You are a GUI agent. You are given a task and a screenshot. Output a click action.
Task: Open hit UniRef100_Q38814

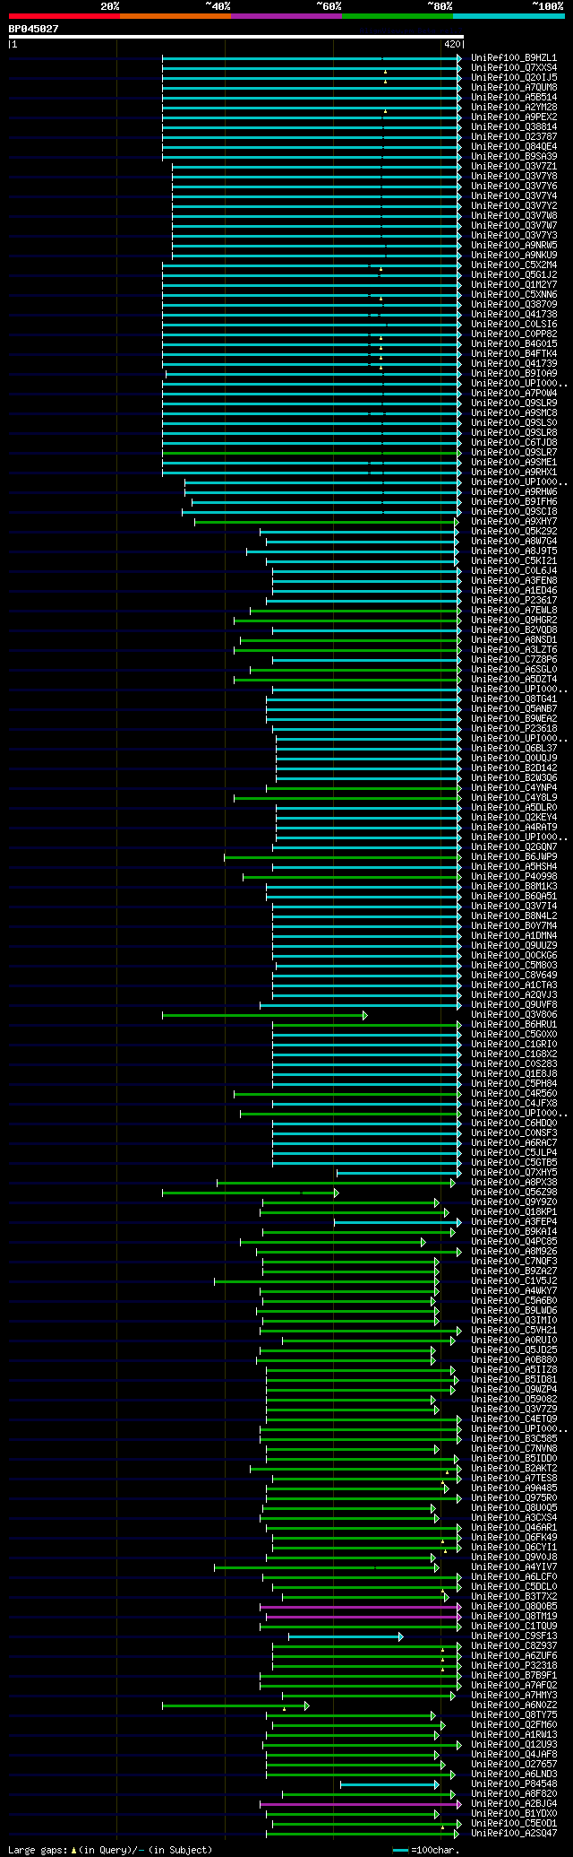tap(514, 126)
